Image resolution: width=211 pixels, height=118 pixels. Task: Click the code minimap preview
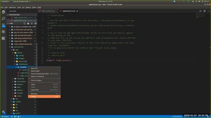pos(200,16)
